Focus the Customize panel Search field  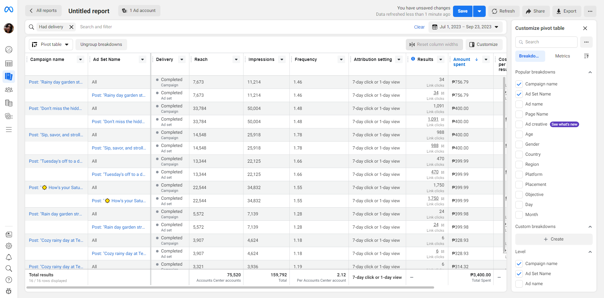546,42
